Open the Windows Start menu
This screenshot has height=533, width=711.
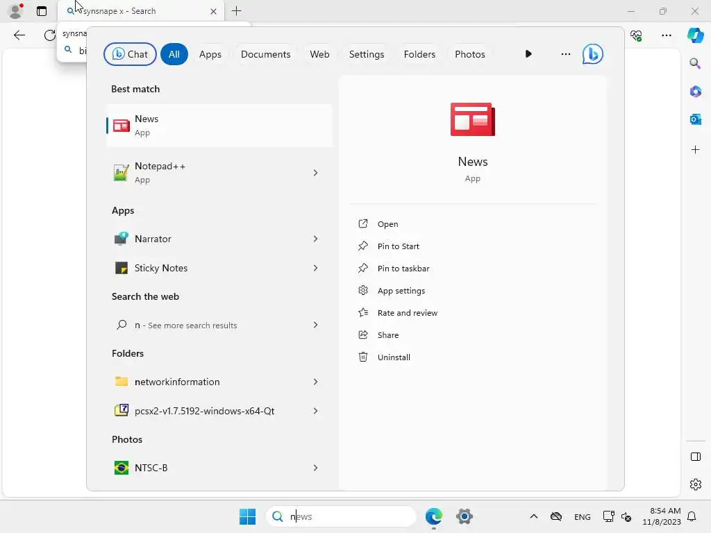[248, 516]
